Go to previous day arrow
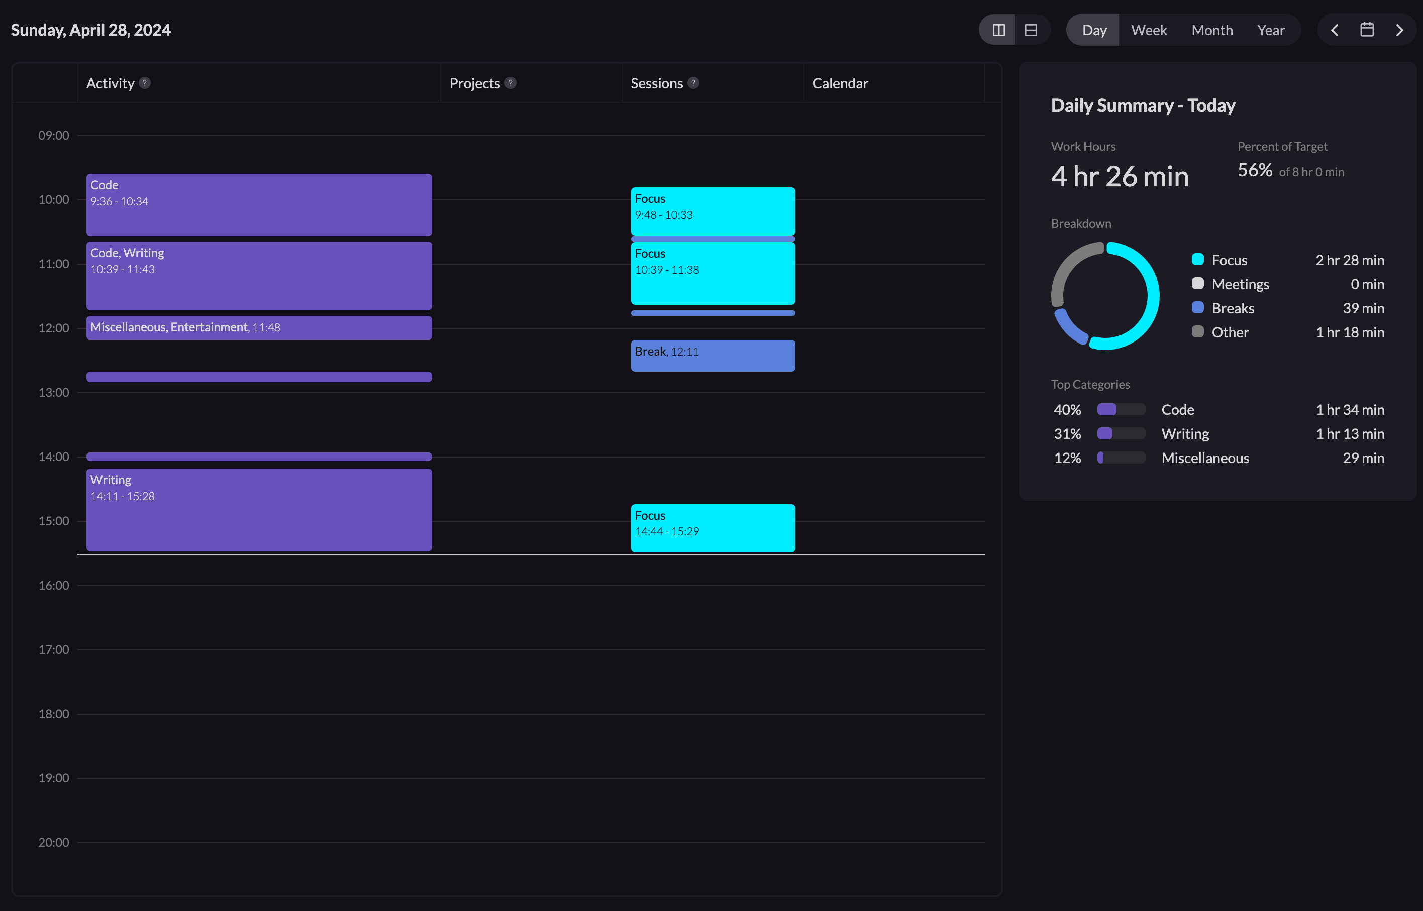The image size is (1423, 911). coord(1334,30)
